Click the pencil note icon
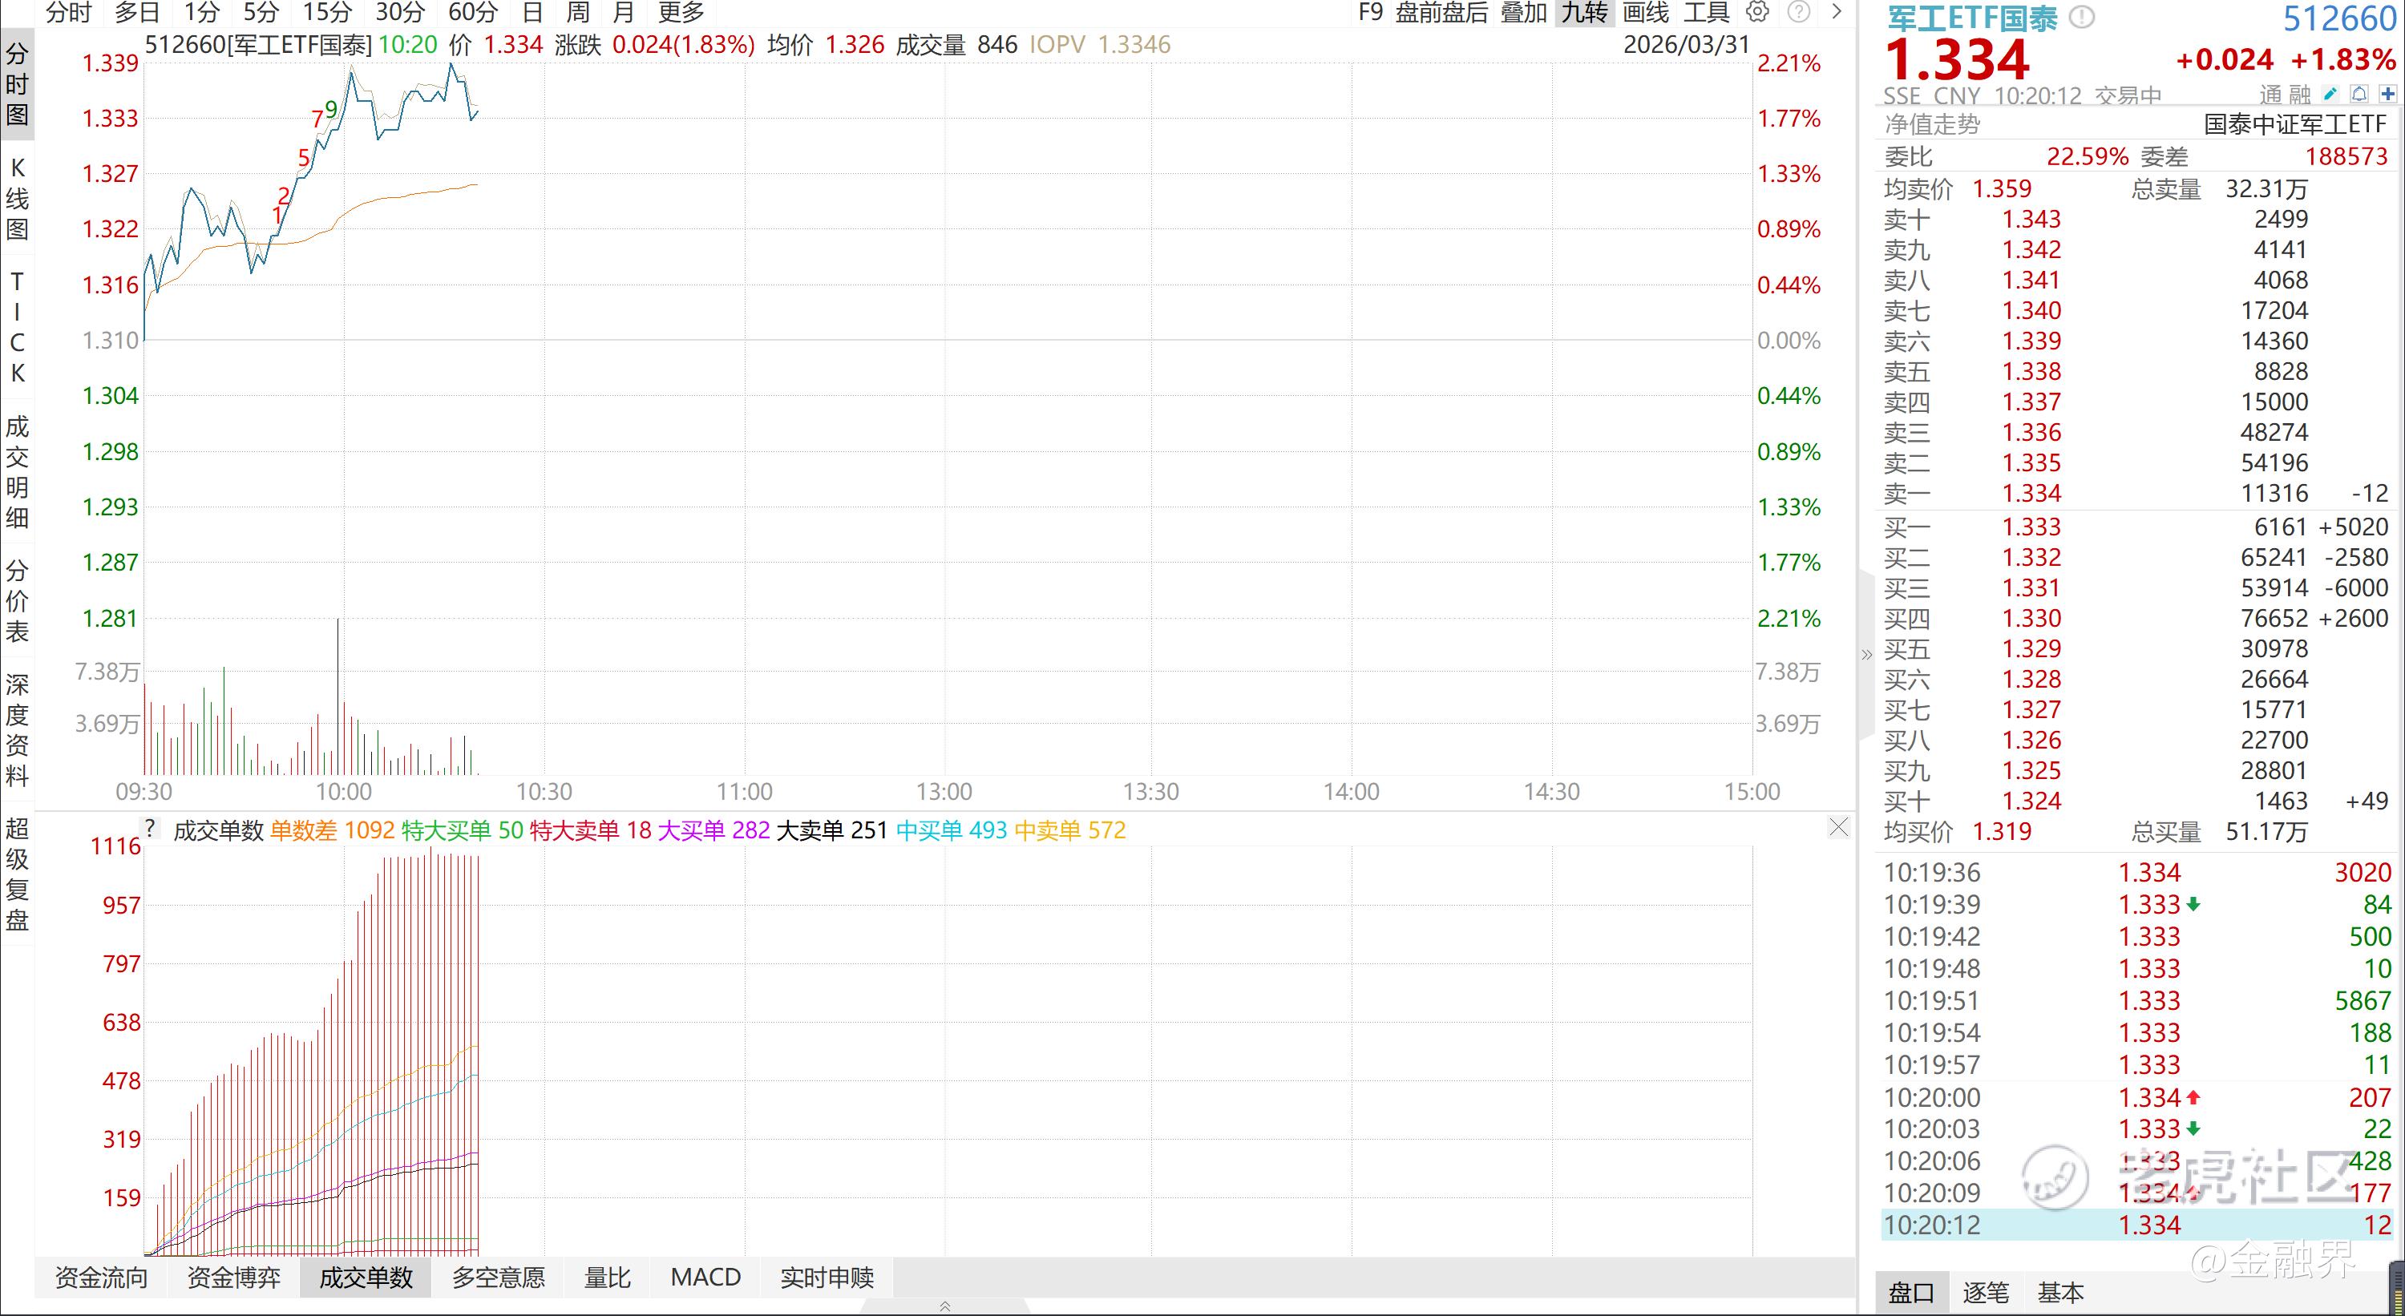Viewport: 2405px width, 1316px height. pos(2331,95)
